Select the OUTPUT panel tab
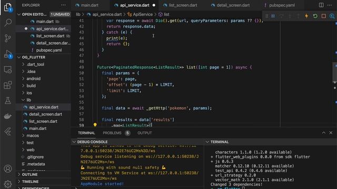Image resolution: width=337 pixels, height=189 pixels. [x=144, y=133]
